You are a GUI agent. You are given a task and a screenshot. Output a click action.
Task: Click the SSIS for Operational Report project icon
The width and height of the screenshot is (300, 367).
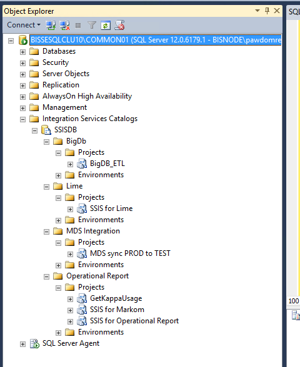(x=82, y=321)
